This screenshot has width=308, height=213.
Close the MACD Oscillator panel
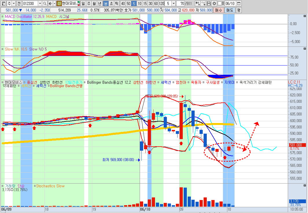click(x=305, y=16)
